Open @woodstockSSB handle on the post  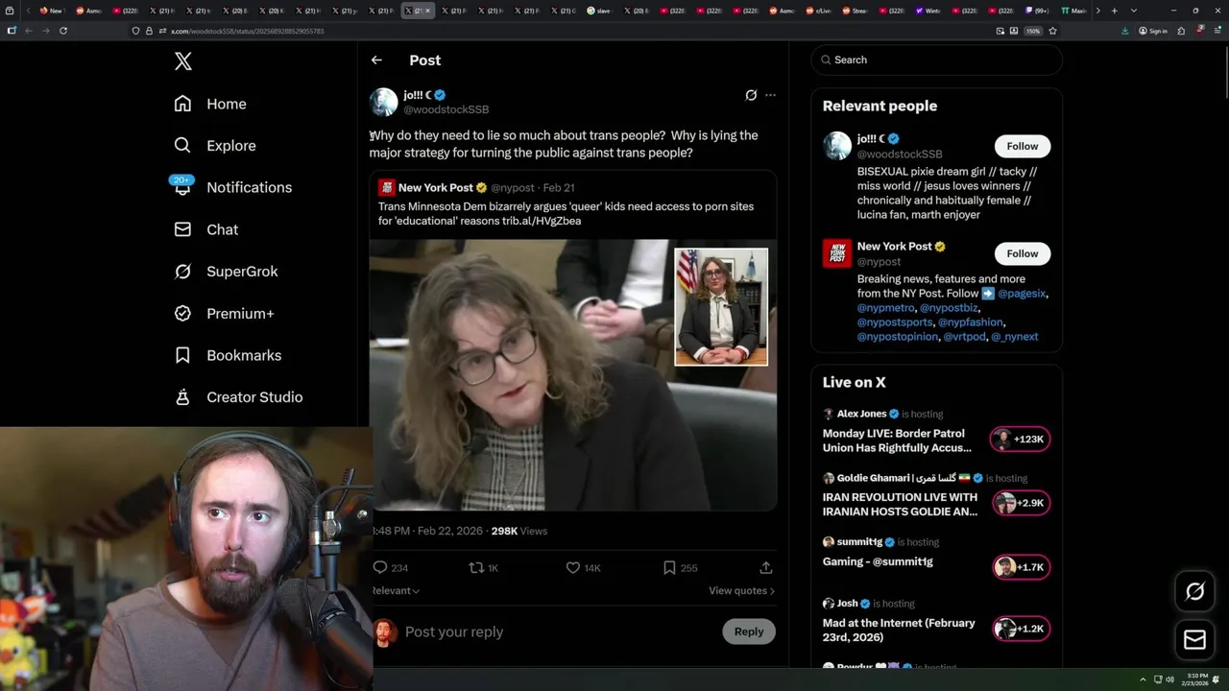[446, 109]
